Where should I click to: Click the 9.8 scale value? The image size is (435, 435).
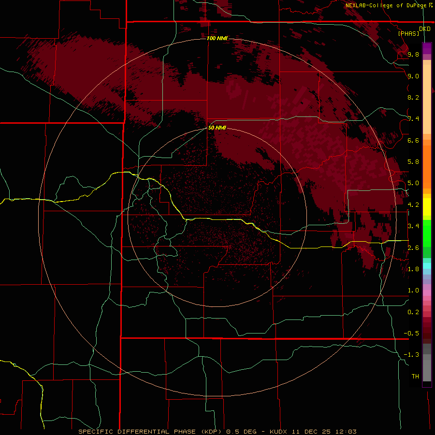(413, 54)
